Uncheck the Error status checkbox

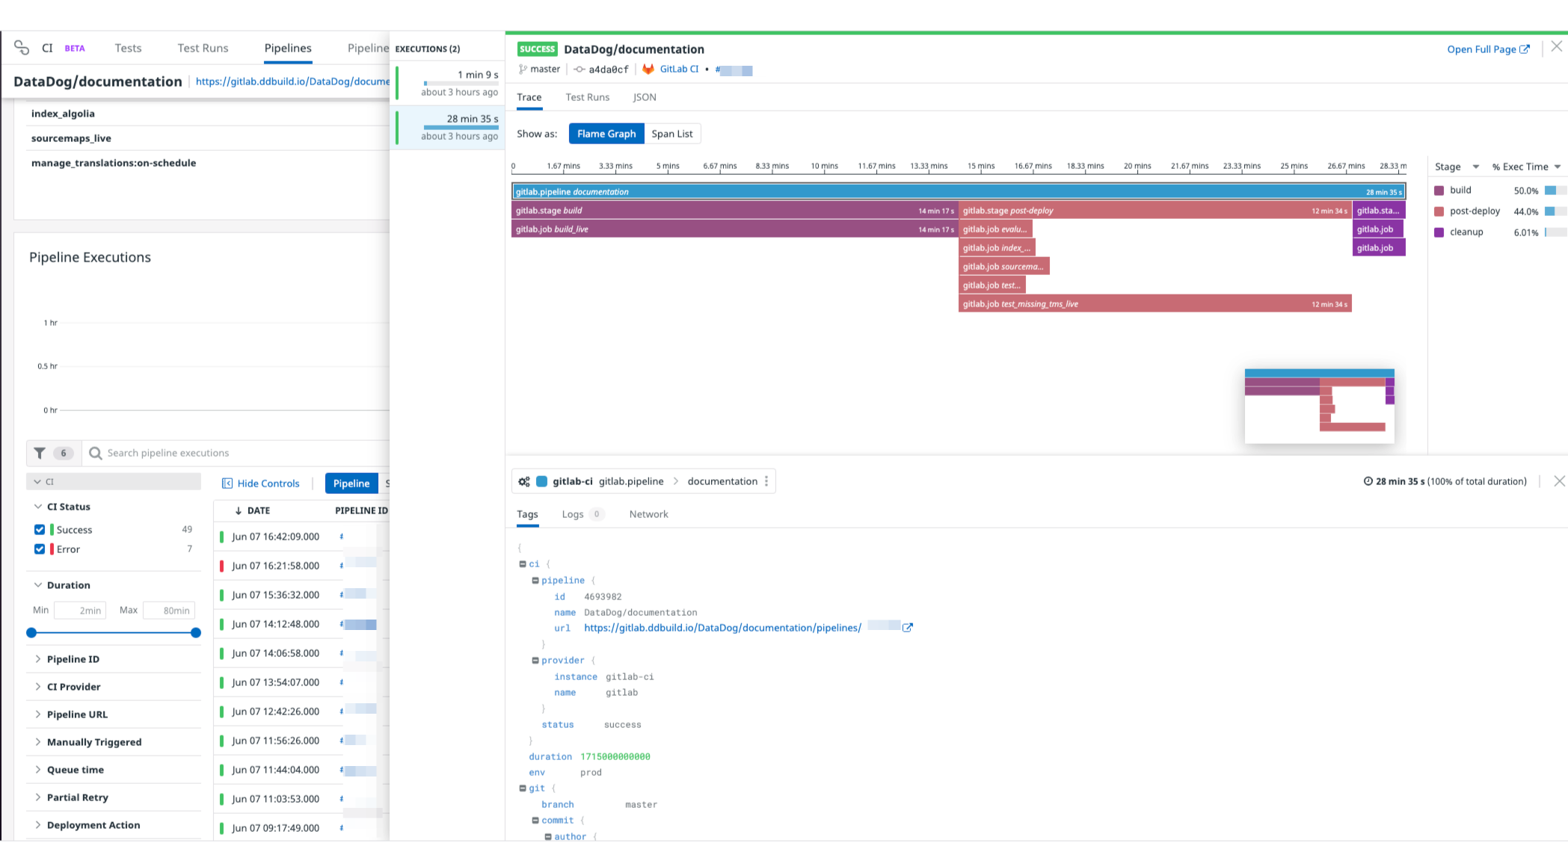point(40,549)
